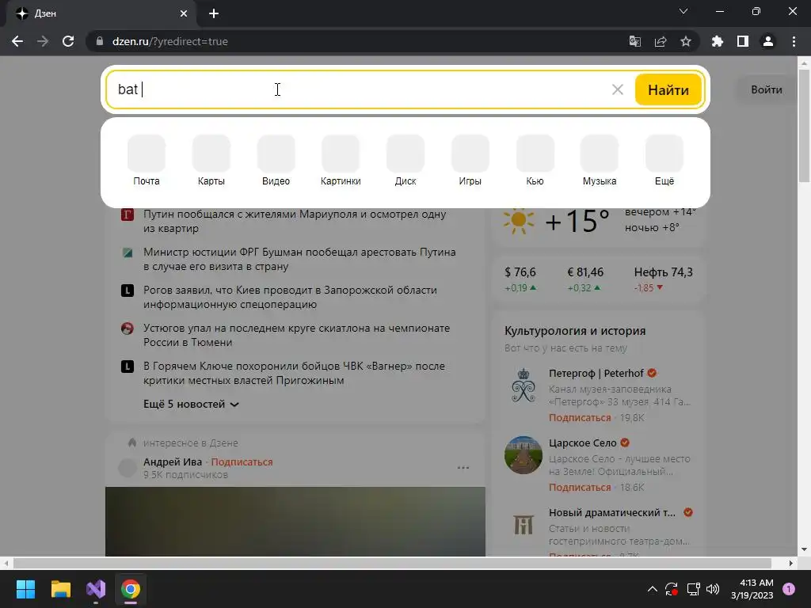Open the clock showing 4:13 AM
811x608 pixels.
pos(752,589)
